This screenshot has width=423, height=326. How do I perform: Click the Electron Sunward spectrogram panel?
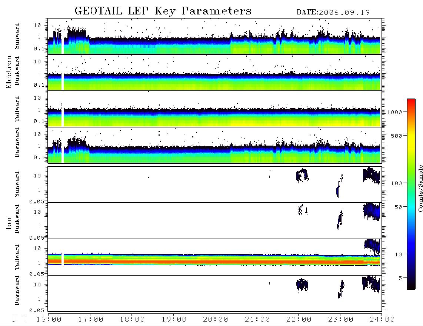click(x=215, y=36)
